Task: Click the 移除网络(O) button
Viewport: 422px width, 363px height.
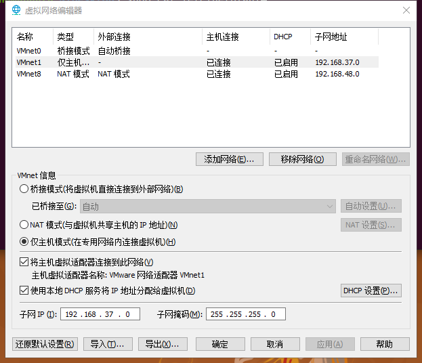Action: tap(303, 159)
